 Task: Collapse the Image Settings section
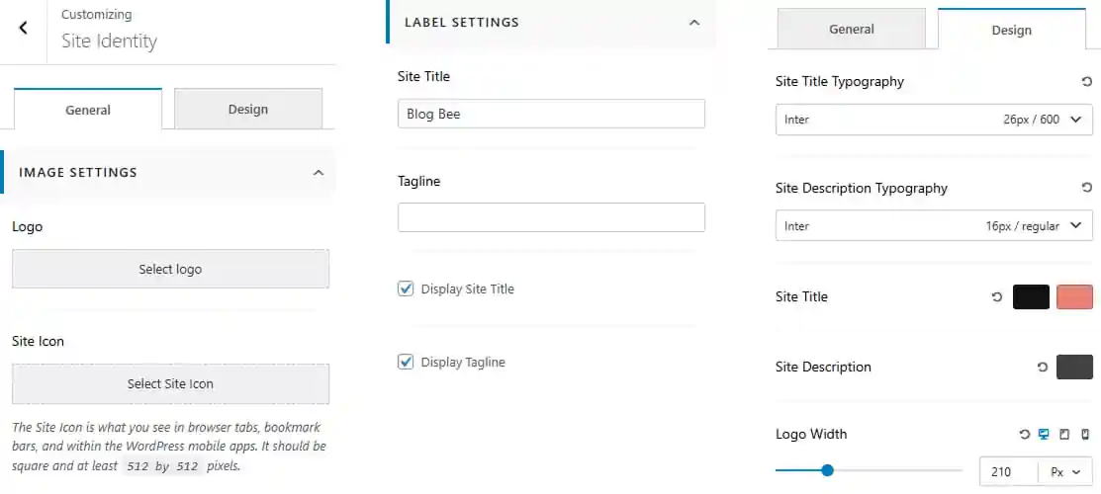[x=319, y=173]
